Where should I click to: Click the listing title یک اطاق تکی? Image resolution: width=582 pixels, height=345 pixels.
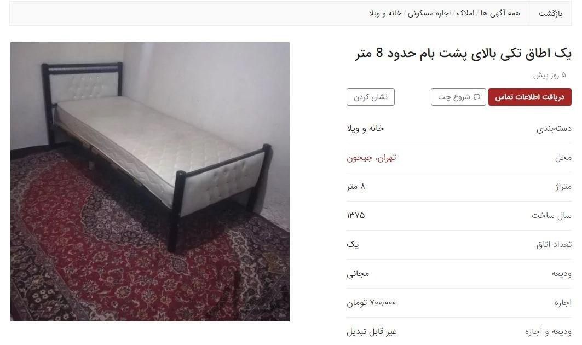pyautogui.click(x=463, y=54)
